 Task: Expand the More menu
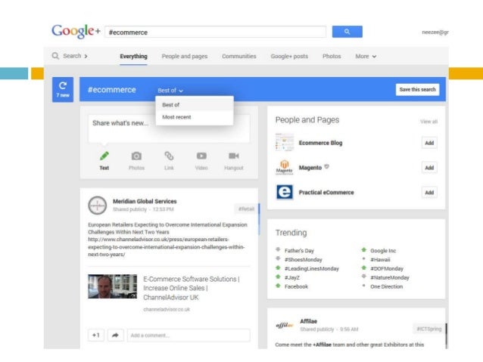[x=366, y=56]
